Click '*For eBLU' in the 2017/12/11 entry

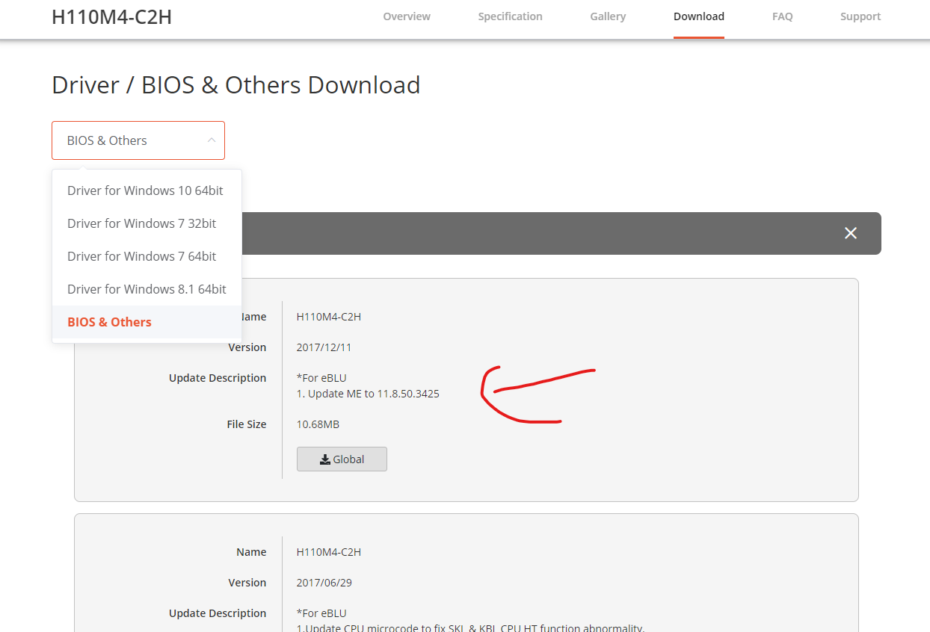coord(321,378)
